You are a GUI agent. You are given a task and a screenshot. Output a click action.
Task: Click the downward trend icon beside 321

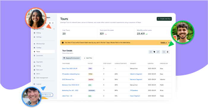click(106, 34)
